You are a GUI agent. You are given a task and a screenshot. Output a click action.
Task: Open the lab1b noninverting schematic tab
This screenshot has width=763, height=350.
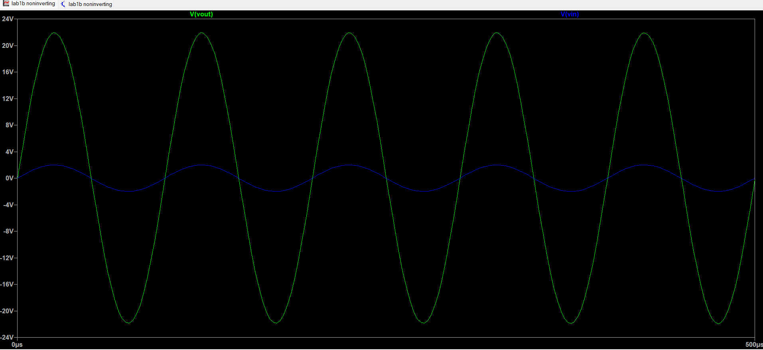coord(87,4)
